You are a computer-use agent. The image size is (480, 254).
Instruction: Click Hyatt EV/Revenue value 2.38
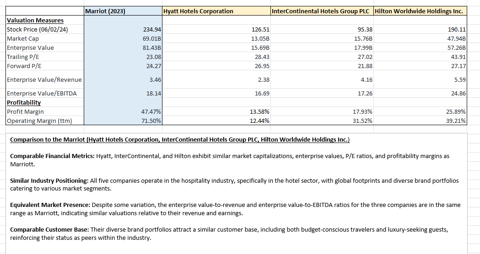click(216, 80)
